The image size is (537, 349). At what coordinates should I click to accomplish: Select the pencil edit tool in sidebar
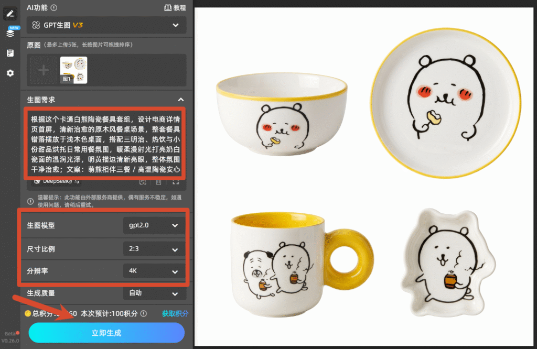point(10,13)
